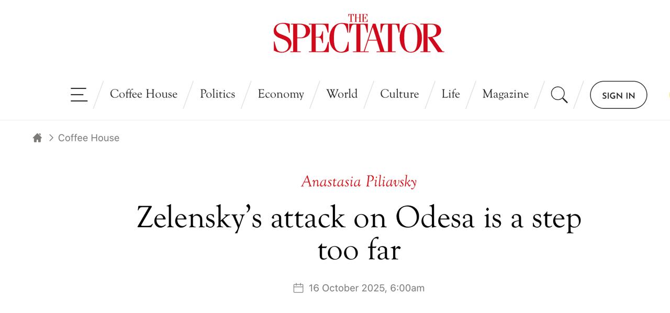
Task: Open the Coffee House navigation section
Action: pyautogui.click(x=143, y=94)
